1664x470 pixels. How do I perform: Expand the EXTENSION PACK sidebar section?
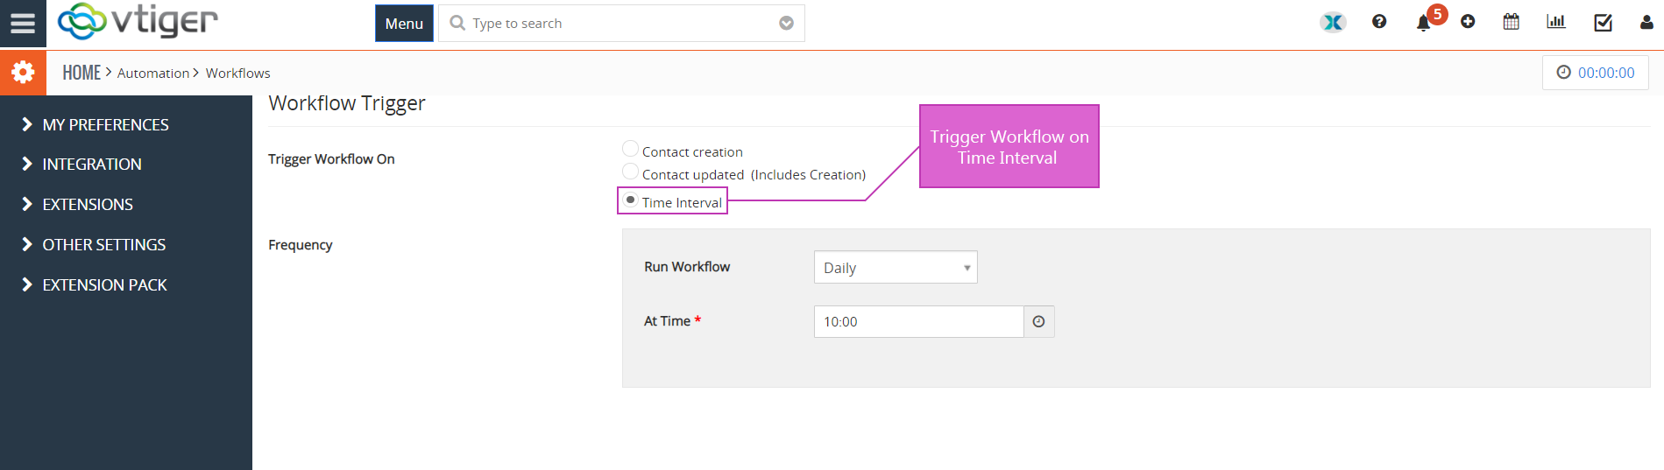pyautogui.click(x=104, y=284)
